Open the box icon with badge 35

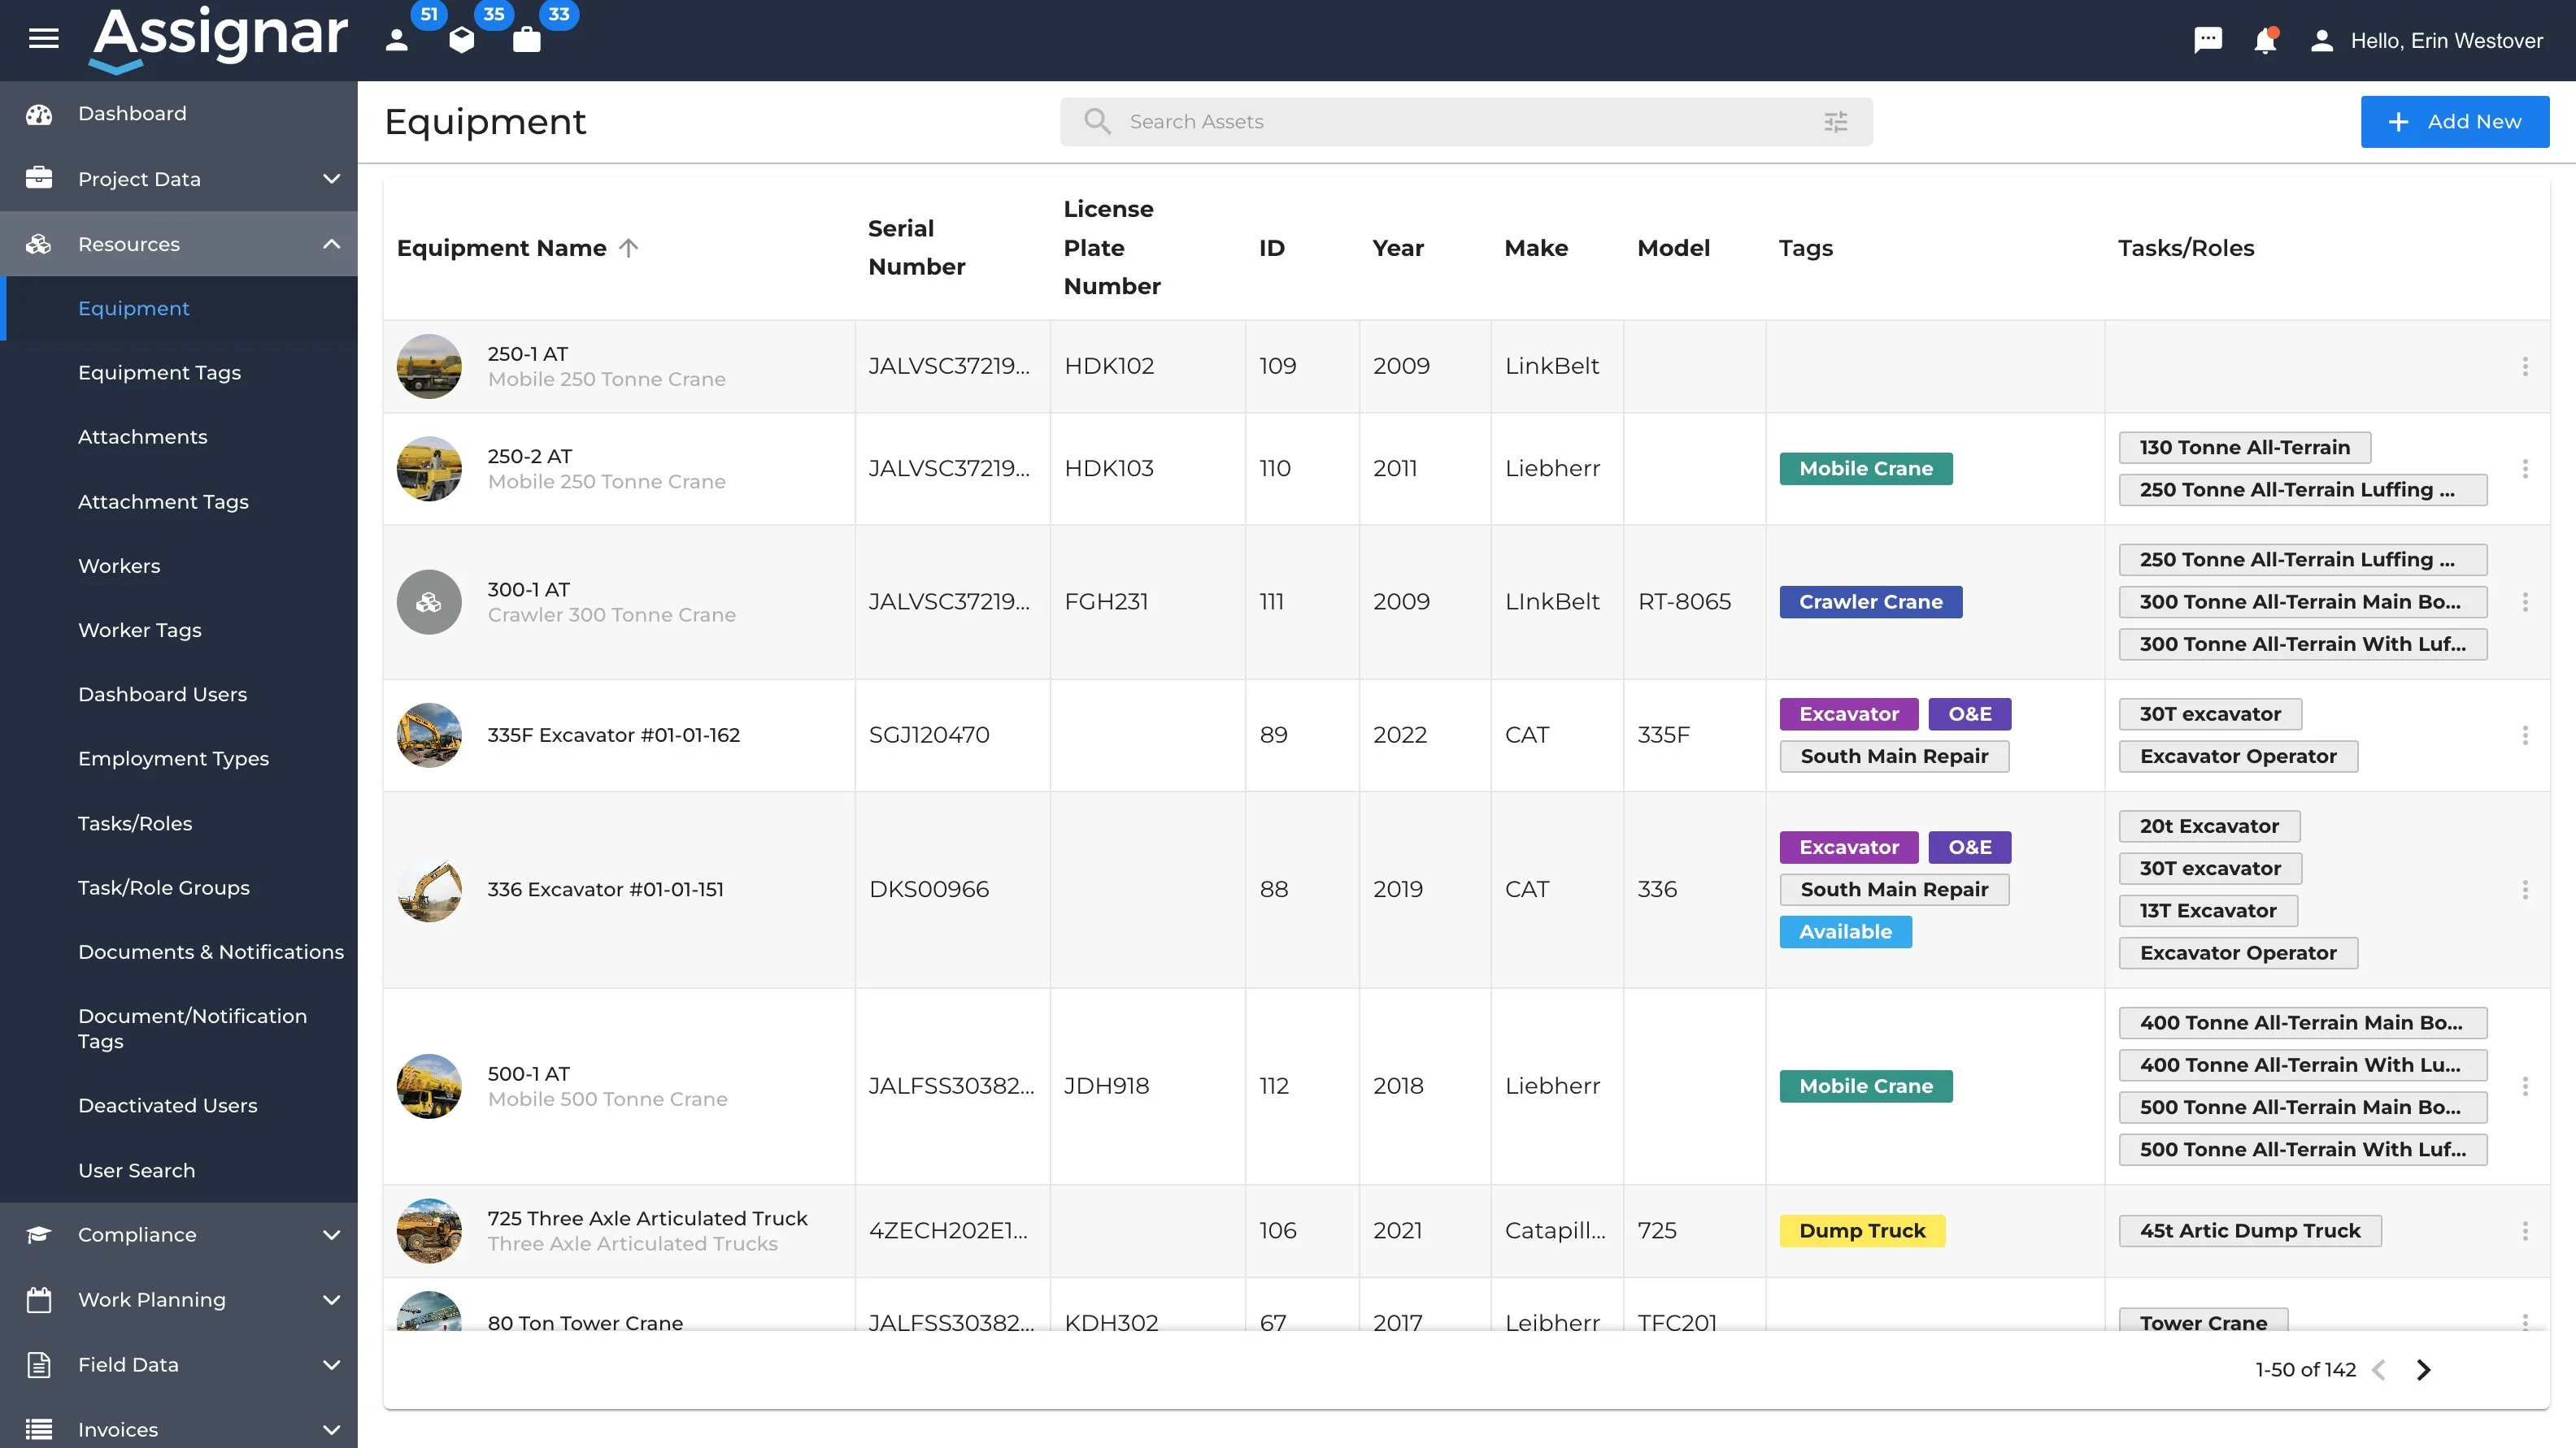(461, 40)
